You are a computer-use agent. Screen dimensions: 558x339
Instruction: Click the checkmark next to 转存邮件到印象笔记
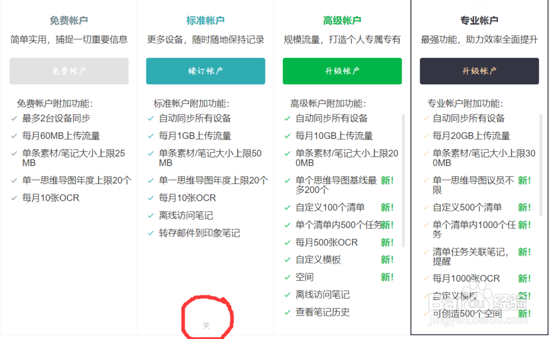pyautogui.click(x=151, y=234)
